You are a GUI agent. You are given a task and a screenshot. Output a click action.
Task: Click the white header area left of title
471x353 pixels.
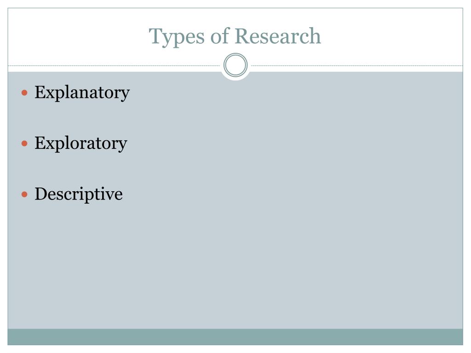click(x=78, y=36)
